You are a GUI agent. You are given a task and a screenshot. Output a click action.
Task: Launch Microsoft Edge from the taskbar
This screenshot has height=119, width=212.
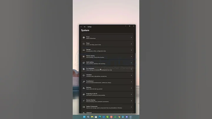pos(100,117)
